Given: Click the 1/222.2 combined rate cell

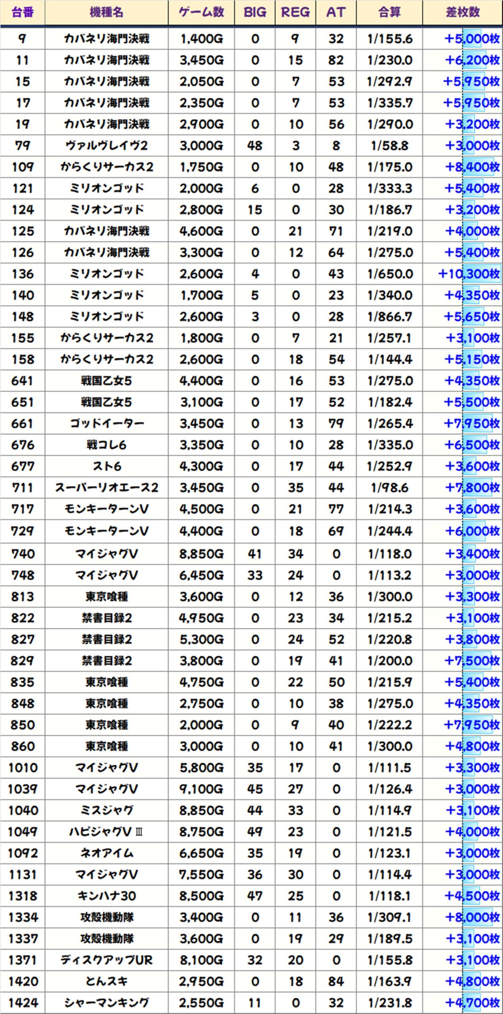Looking at the screenshot, I should (x=390, y=725).
